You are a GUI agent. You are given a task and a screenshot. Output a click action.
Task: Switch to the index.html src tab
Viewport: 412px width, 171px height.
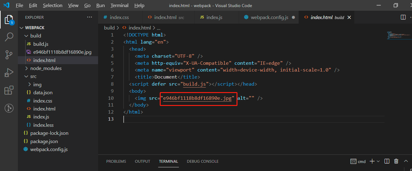click(x=168, y=17)
